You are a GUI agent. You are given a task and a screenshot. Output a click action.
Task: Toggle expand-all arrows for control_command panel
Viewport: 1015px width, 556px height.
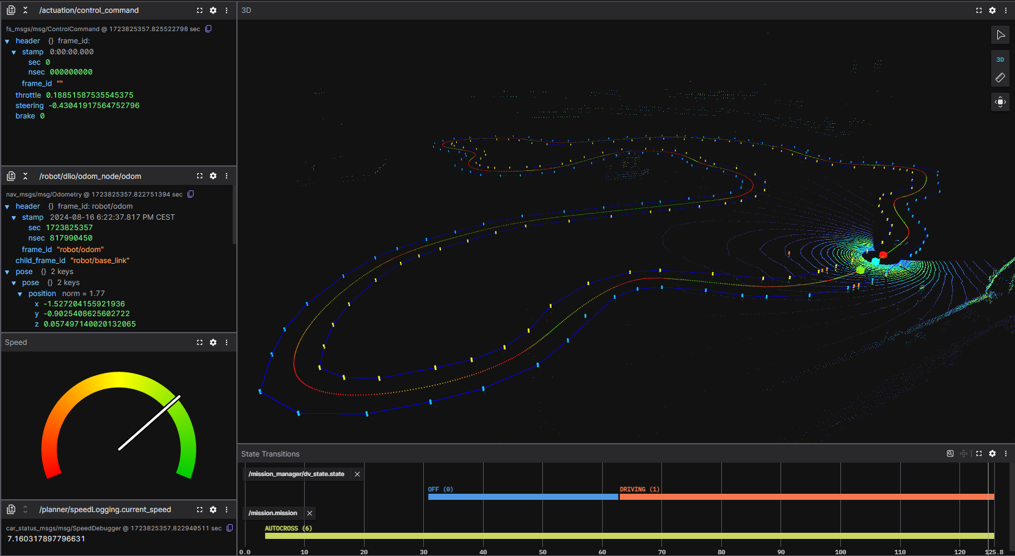(25, 10)
